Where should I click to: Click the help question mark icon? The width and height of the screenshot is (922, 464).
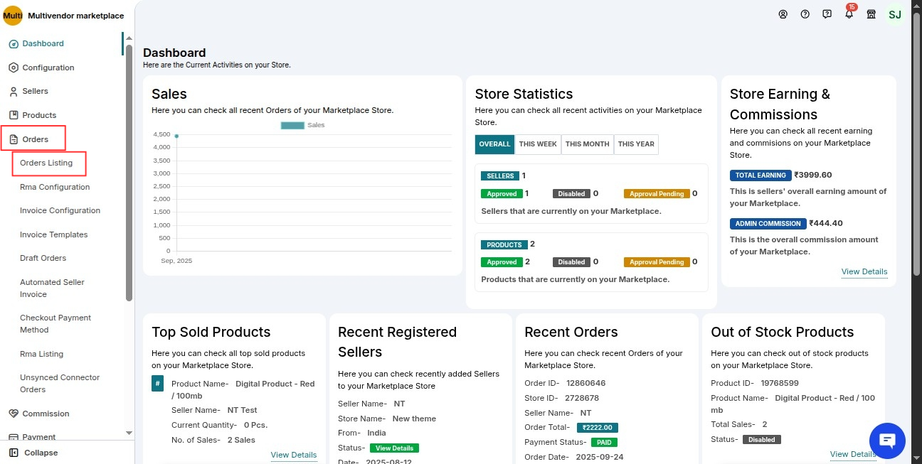pos(805,14)
